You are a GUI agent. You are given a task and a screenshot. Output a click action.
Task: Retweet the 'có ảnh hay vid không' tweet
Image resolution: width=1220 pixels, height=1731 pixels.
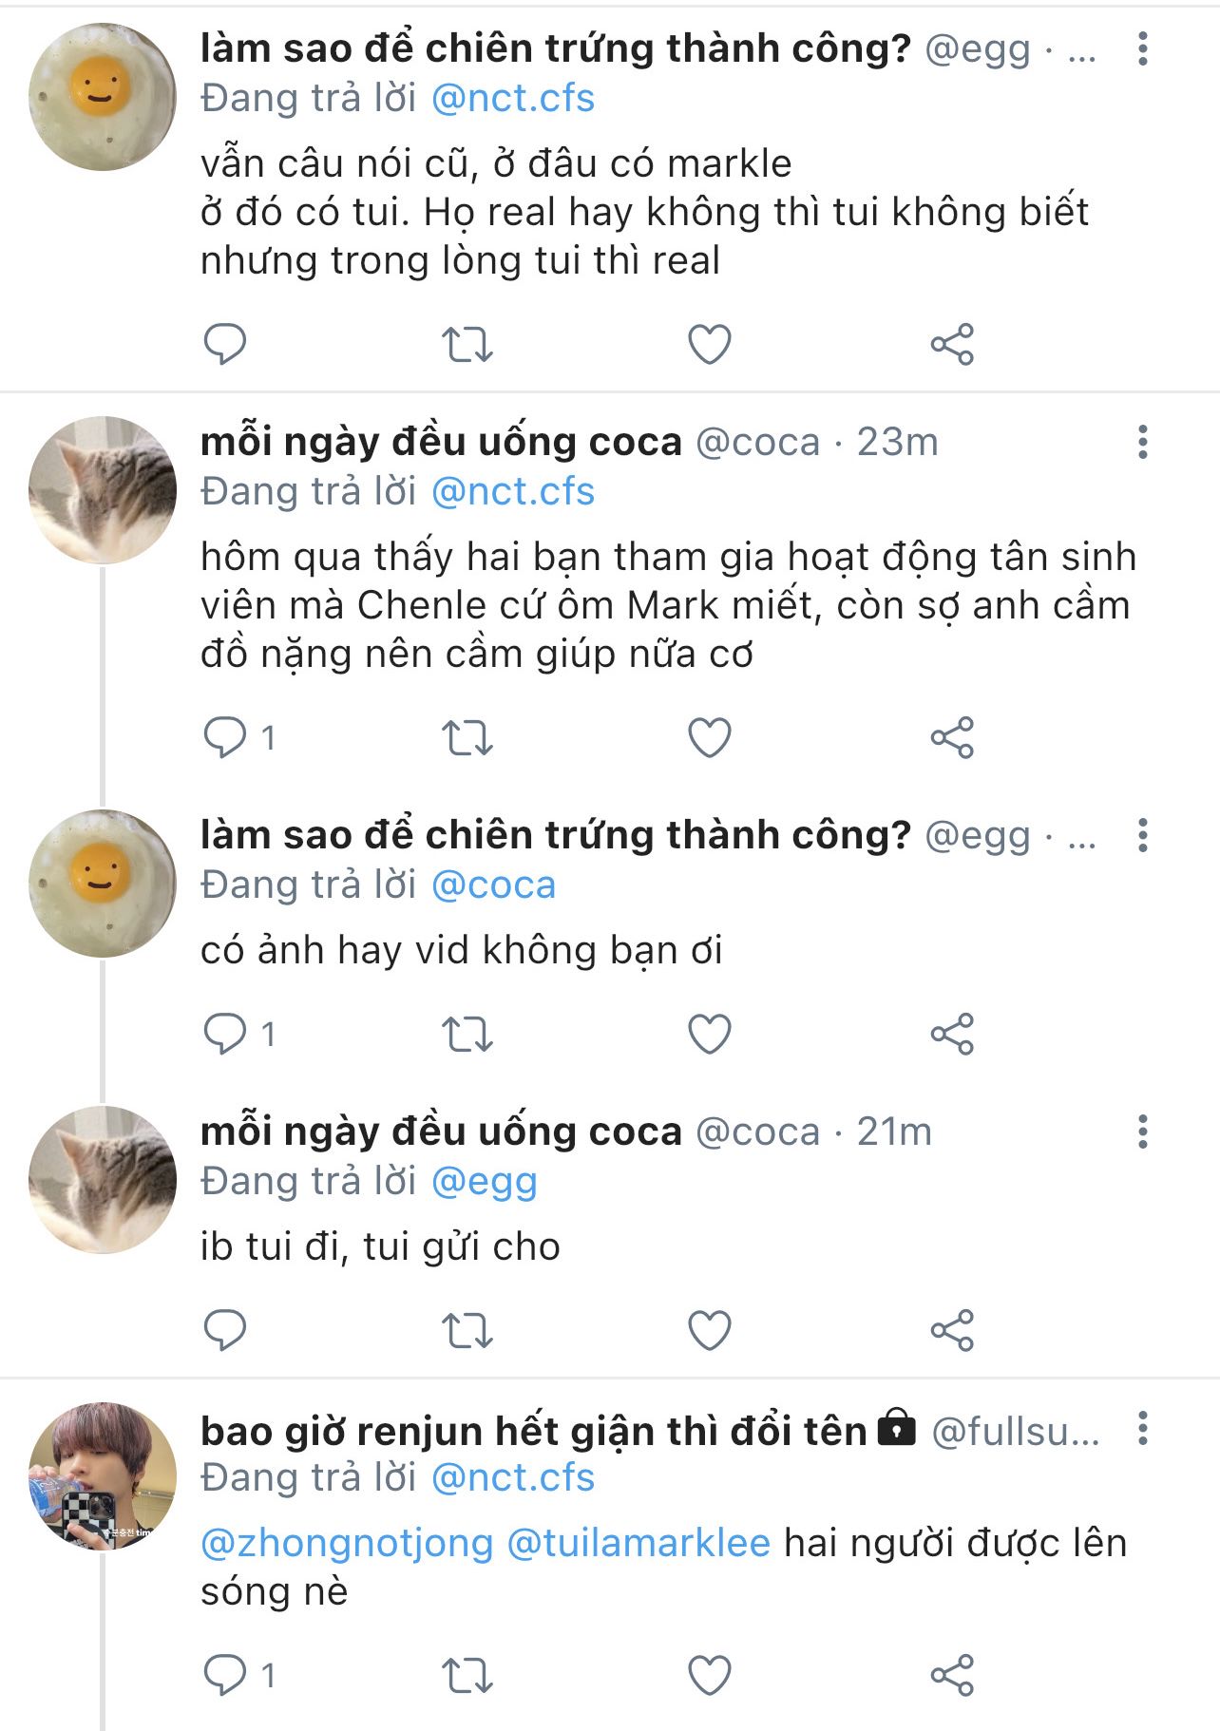click(467, 1034)
